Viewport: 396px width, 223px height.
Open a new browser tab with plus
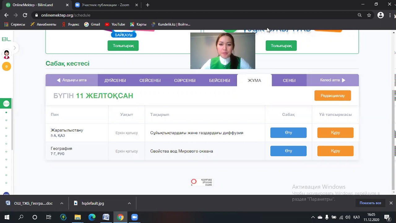[x=148, y=5]
